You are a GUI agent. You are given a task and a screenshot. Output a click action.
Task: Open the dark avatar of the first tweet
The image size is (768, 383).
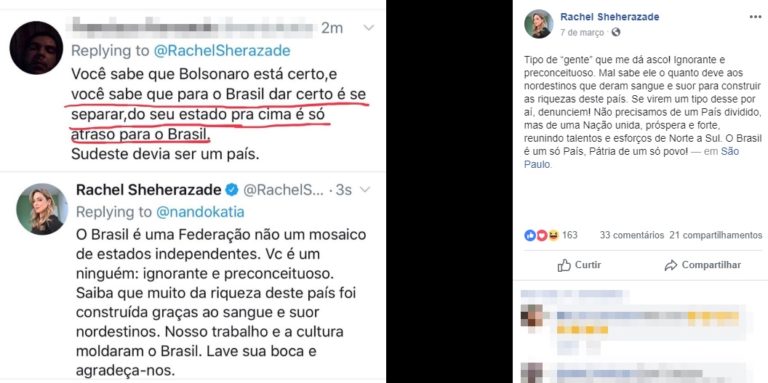coord(36,48)
